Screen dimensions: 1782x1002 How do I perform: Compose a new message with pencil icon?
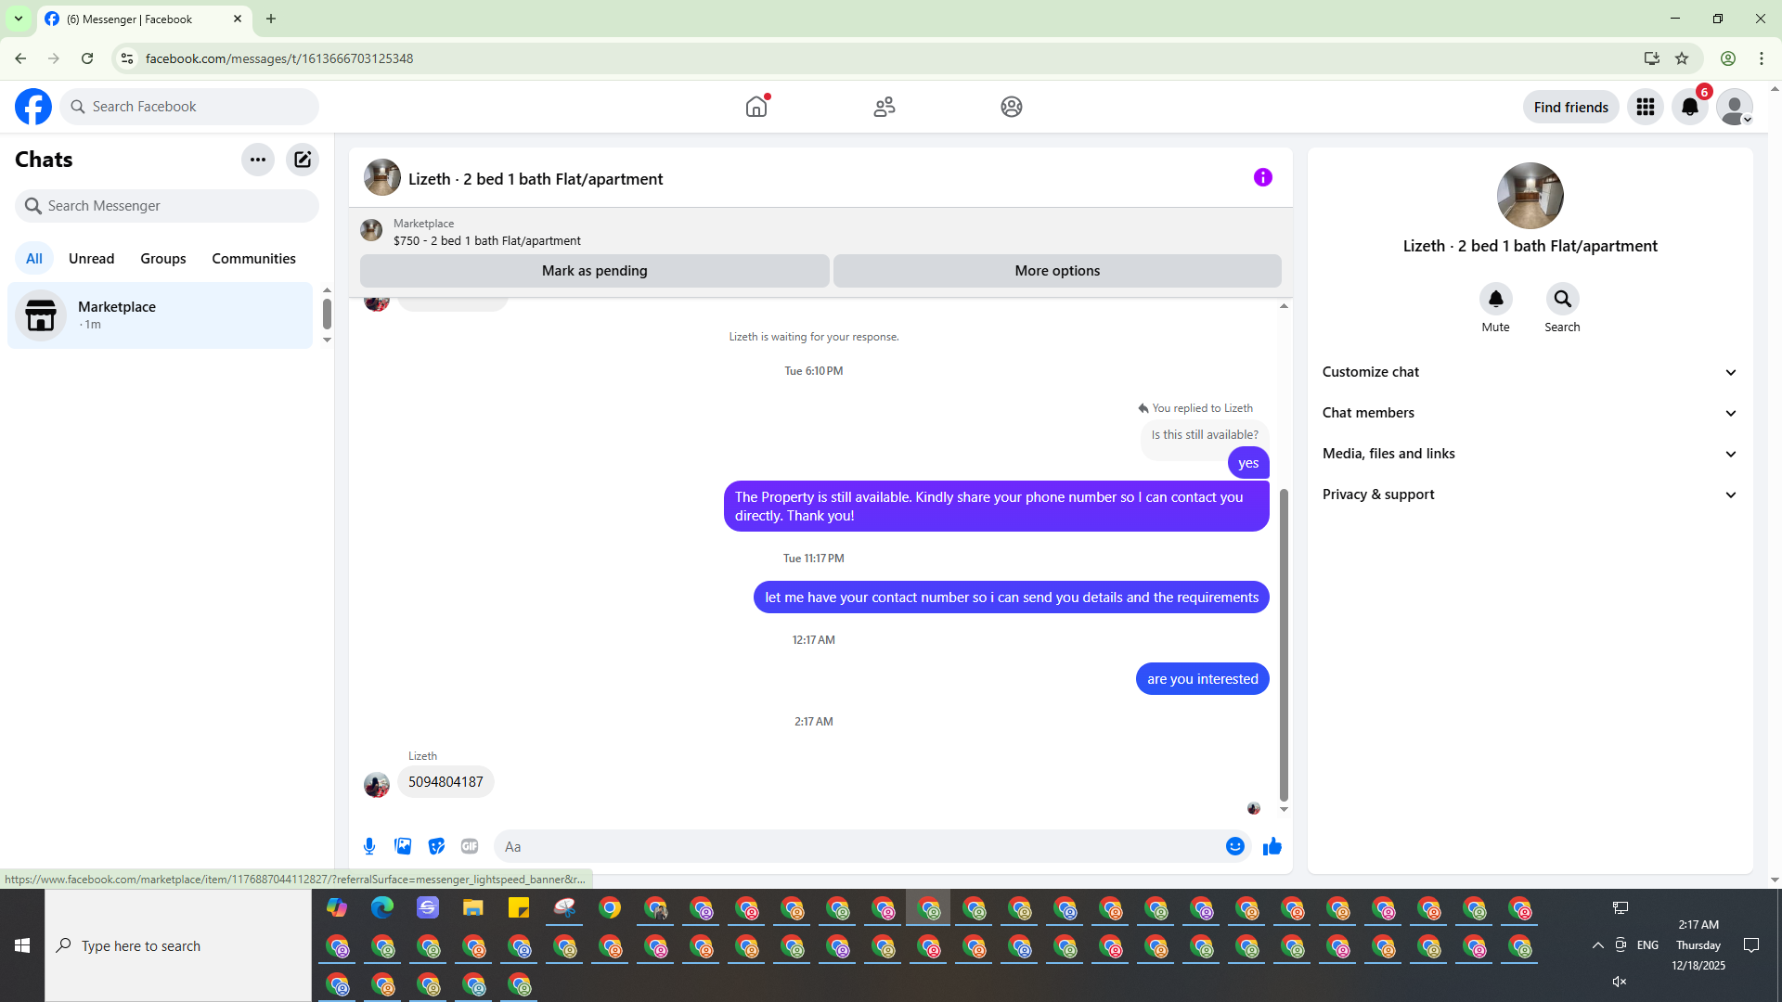pyautogui.click(x=303, y=160)
